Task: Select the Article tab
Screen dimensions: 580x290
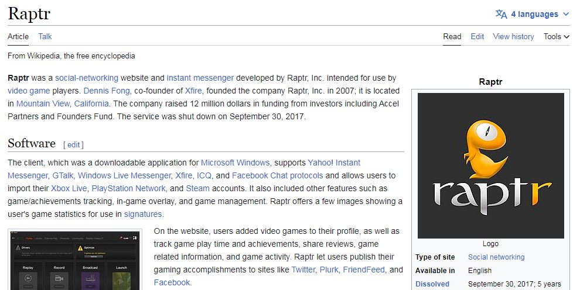Action: click(x=18, y=36)
